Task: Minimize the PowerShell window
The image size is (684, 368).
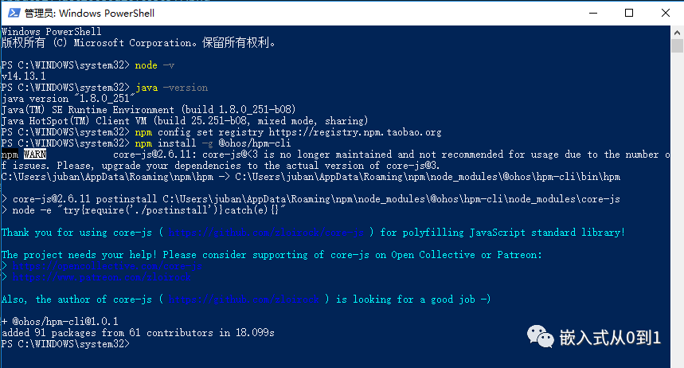Action: [x=593, y=13]
